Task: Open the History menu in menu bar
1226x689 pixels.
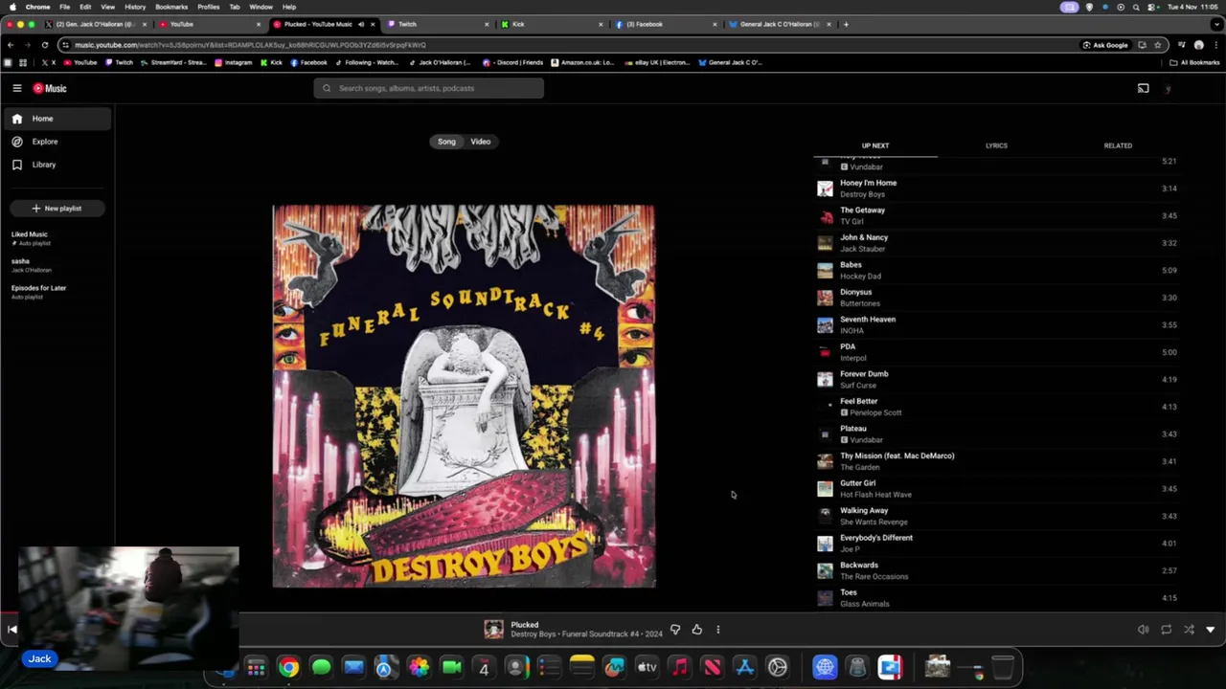Action: click(x=135, y=7)
